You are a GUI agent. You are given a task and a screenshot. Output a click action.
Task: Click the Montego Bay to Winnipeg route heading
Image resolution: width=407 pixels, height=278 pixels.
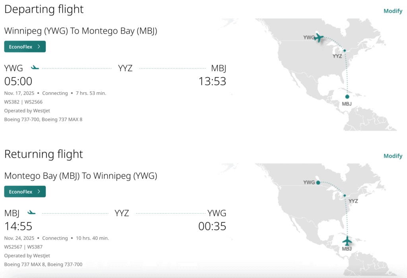tap(81, 176)
